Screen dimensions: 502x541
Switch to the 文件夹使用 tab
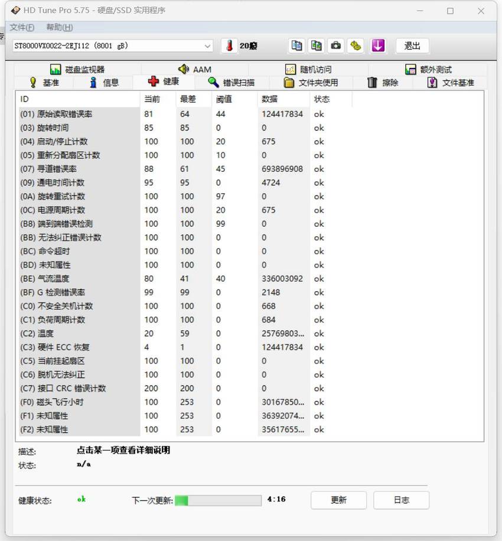point(311,83)
